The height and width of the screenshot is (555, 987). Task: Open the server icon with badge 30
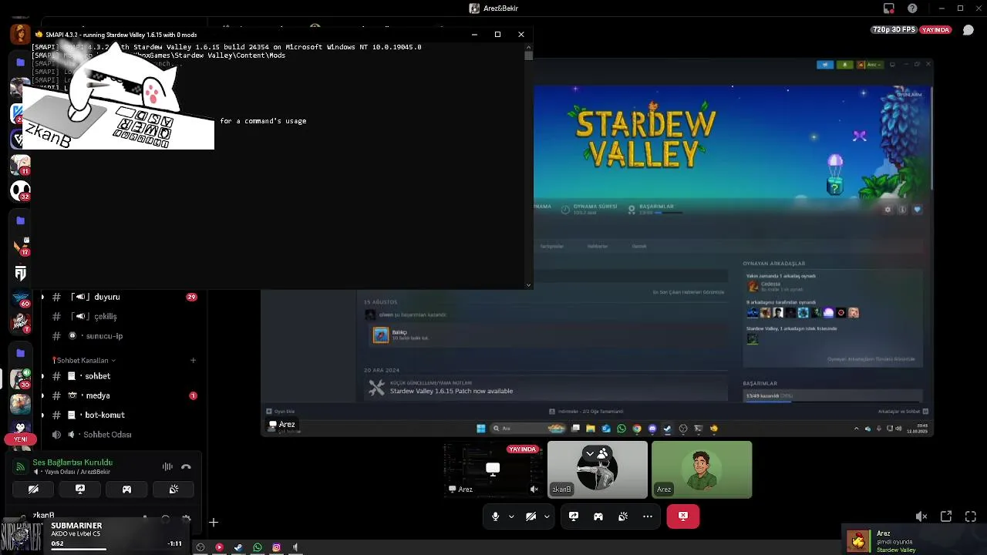click(20, 378)
